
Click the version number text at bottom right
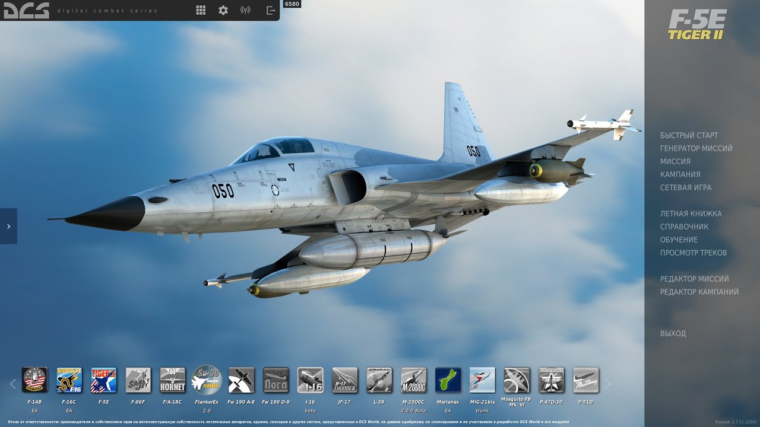coord(736,422)
